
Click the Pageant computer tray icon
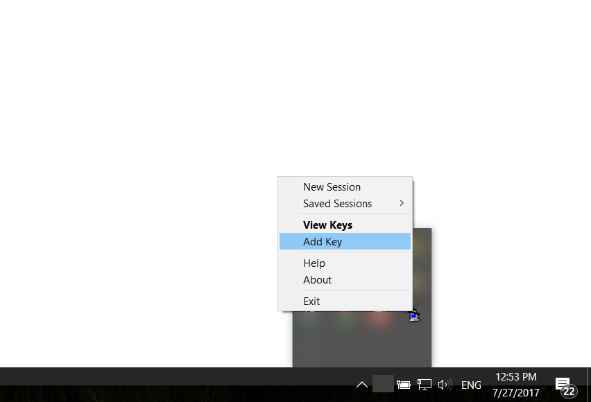click(x=414, y=317)
